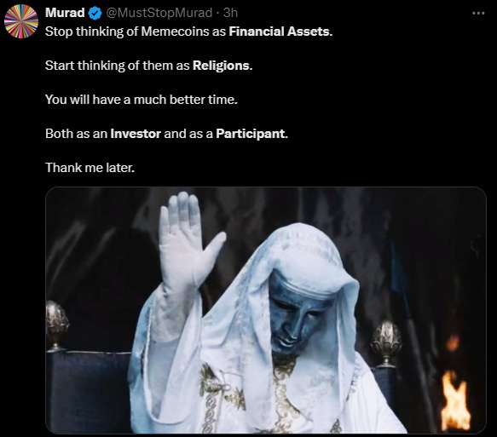Click the 3h timestamp of the tweet
Viewport: 497px width, 437px height.
pos(230,13)
